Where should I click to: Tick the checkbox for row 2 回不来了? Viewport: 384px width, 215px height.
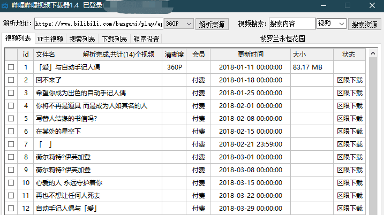(11, 80)
